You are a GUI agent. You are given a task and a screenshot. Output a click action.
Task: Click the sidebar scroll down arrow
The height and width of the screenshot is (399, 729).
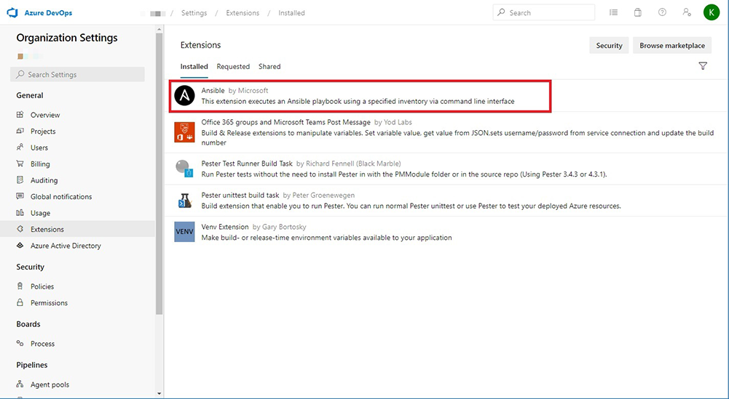pos(159,393)
